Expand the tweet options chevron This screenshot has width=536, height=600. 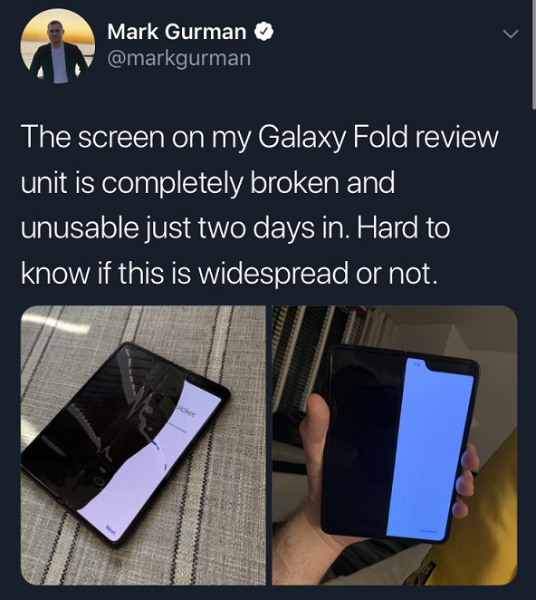(511, 34)
